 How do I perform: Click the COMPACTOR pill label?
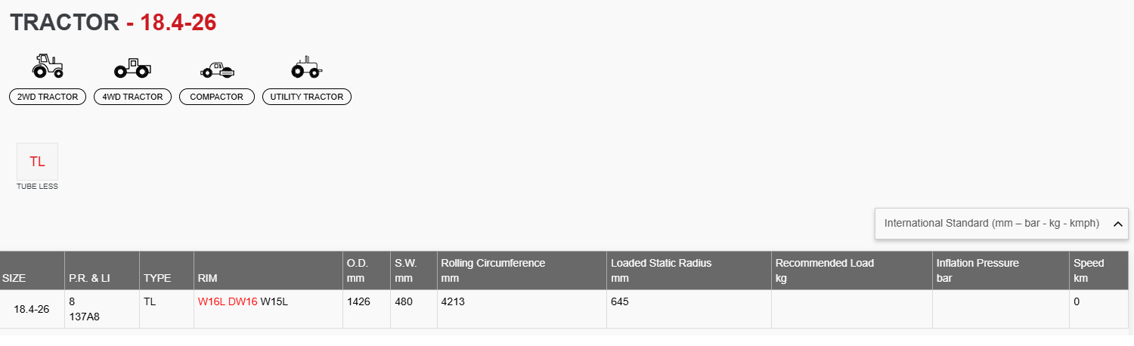(217, 97)
